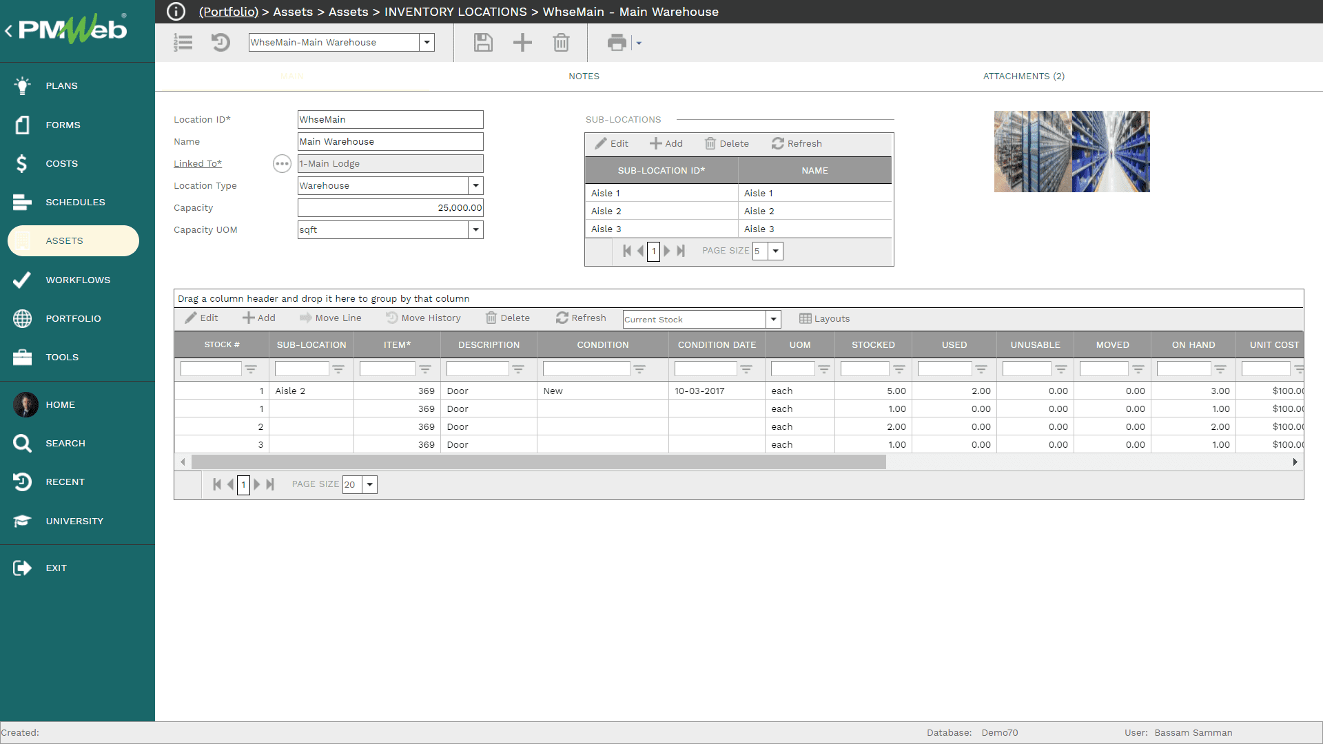
Task: Click the history icon in the toolbar
Action: (x=220, y=43)
